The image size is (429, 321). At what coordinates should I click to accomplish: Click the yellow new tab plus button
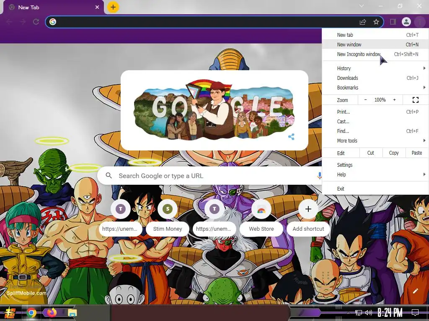click(113, 7)
